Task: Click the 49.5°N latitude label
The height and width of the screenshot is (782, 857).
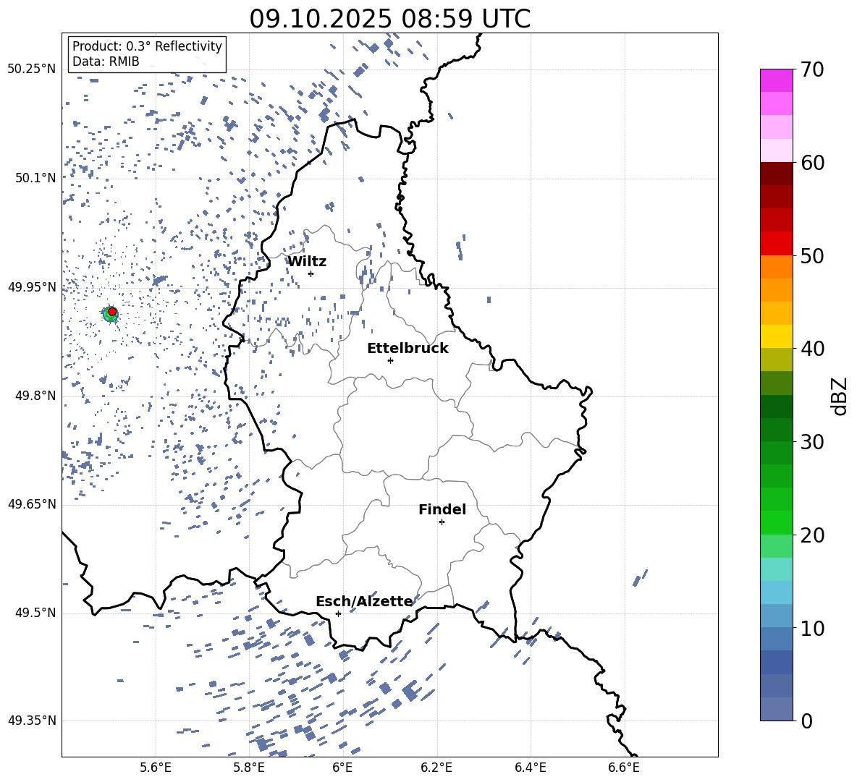Action: [35, 613]
